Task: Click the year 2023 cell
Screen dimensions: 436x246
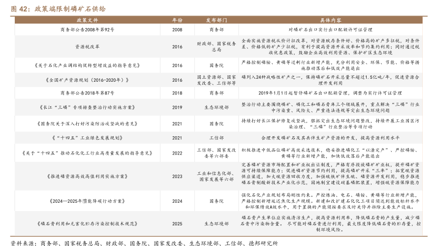Action: [177, 176]
